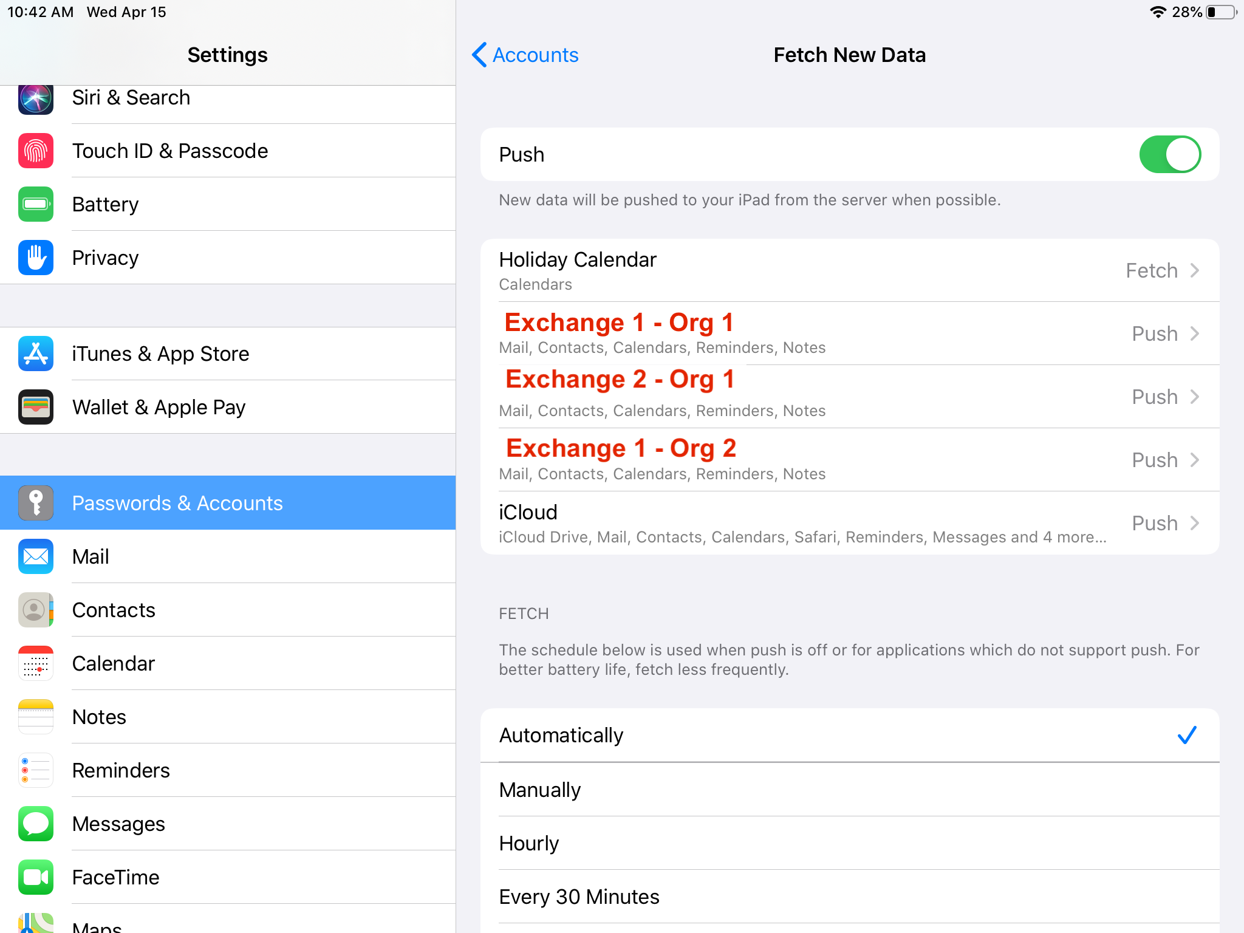Tap the Mail envelope icon
This screenshot has height=933, width=1244.
click(36, 557)
